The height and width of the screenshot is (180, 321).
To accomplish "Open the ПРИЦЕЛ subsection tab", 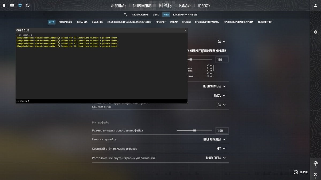I will point(186,22).
